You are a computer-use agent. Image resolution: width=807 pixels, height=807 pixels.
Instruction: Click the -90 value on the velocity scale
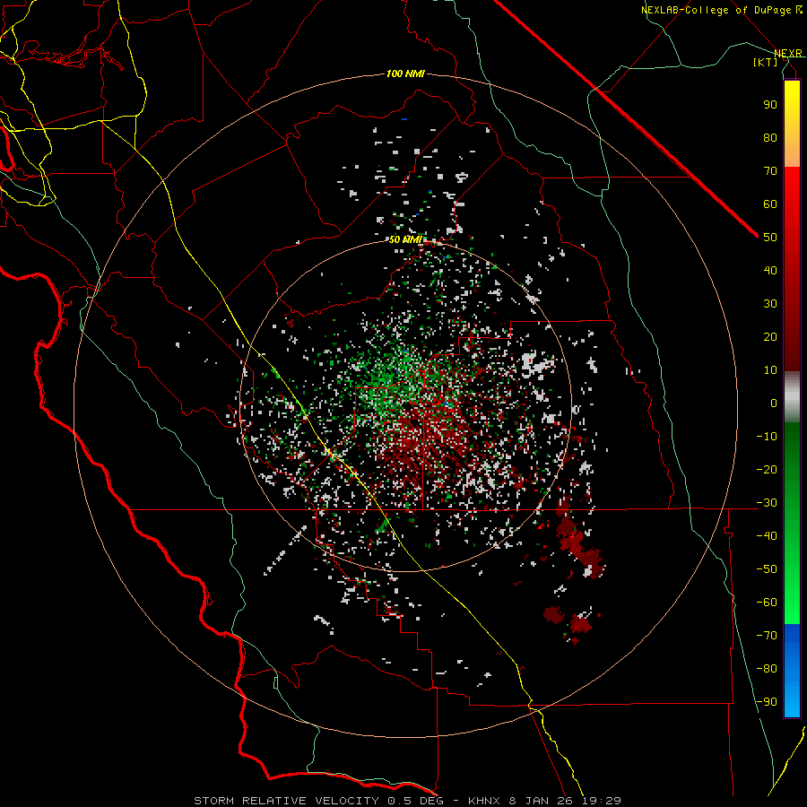click(767, 702)
